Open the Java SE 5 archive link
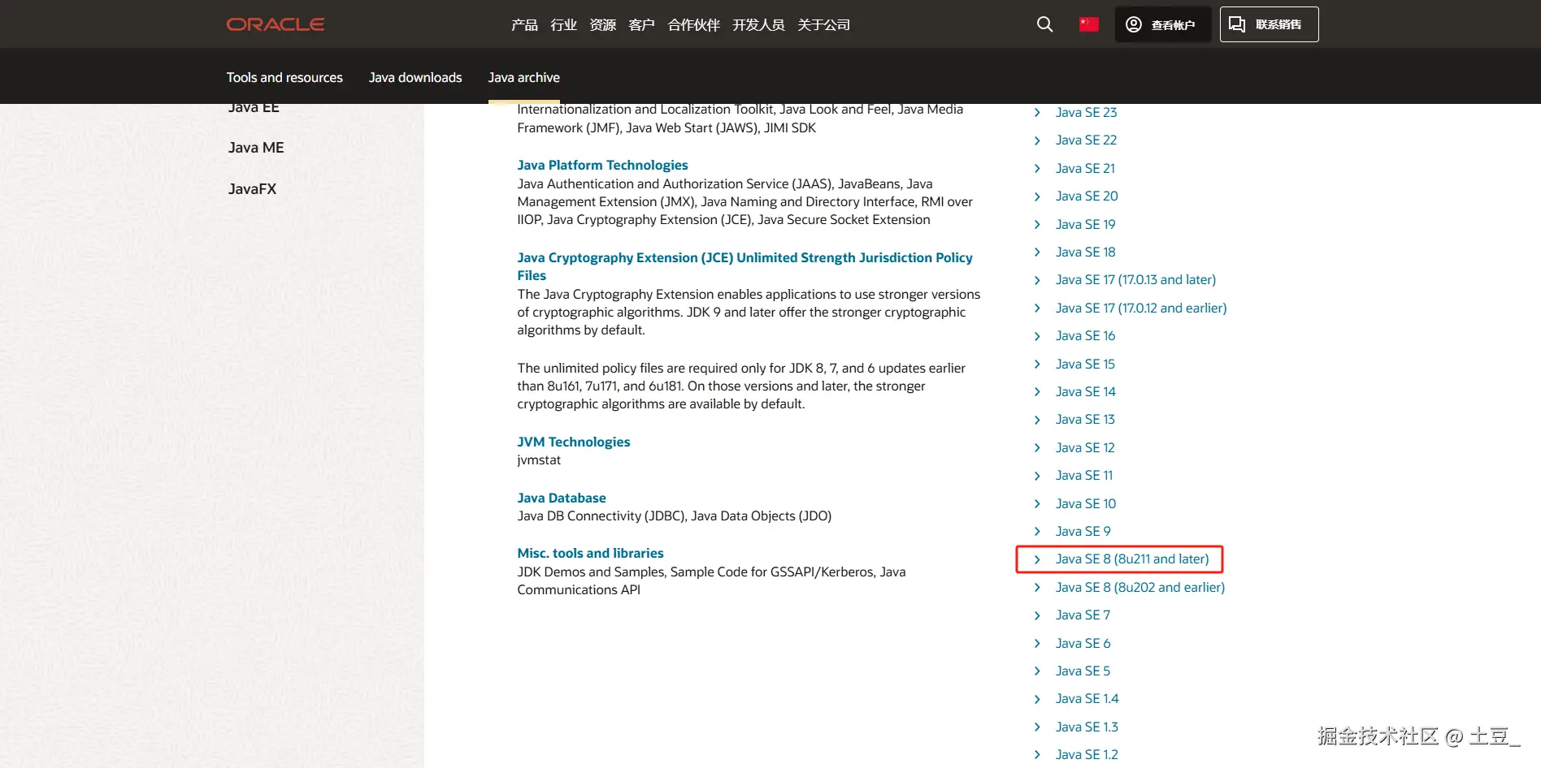Viewport: 1541px width, 768px height. [1083, 671]
